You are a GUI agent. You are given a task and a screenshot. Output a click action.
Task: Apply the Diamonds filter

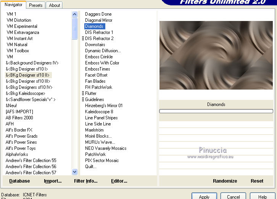(x=204, y=196)
